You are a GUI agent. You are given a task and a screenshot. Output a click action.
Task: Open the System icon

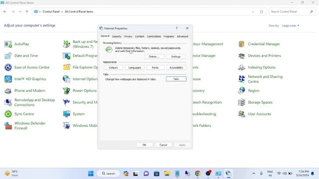coord(66,114)
